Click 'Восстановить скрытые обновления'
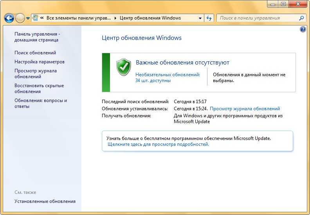Viewport: 310px width, 215px height. click(39, 88)
